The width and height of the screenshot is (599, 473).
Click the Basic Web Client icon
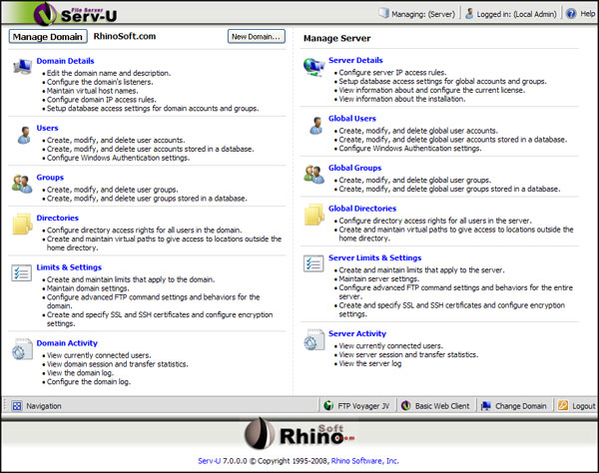(x=405, y=406)
